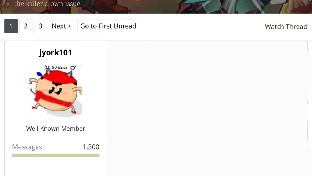Click the Well-Known Member title
The image size is (312, 176).
point(55,128)
